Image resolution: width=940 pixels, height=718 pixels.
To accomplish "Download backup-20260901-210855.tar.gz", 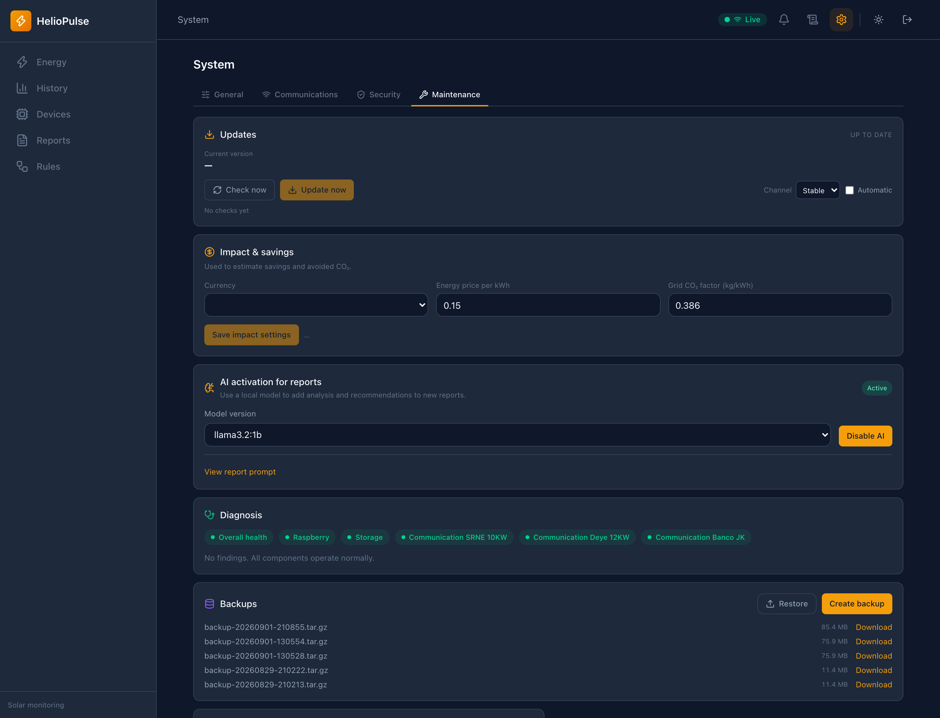I will pyautogui.click(x=874, y=627).
